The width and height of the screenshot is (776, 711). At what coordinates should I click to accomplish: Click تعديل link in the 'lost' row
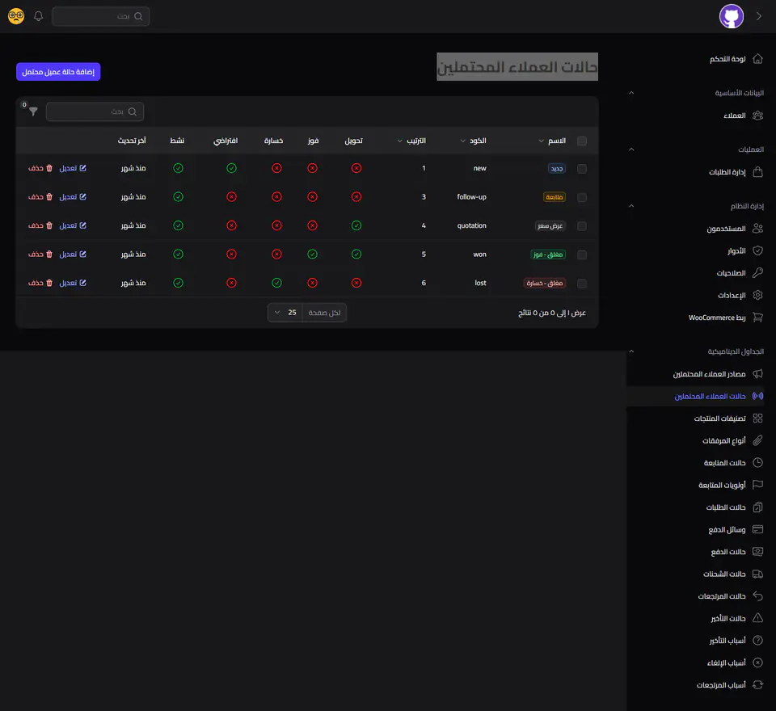pyautogui.click(x=73, y=283)
